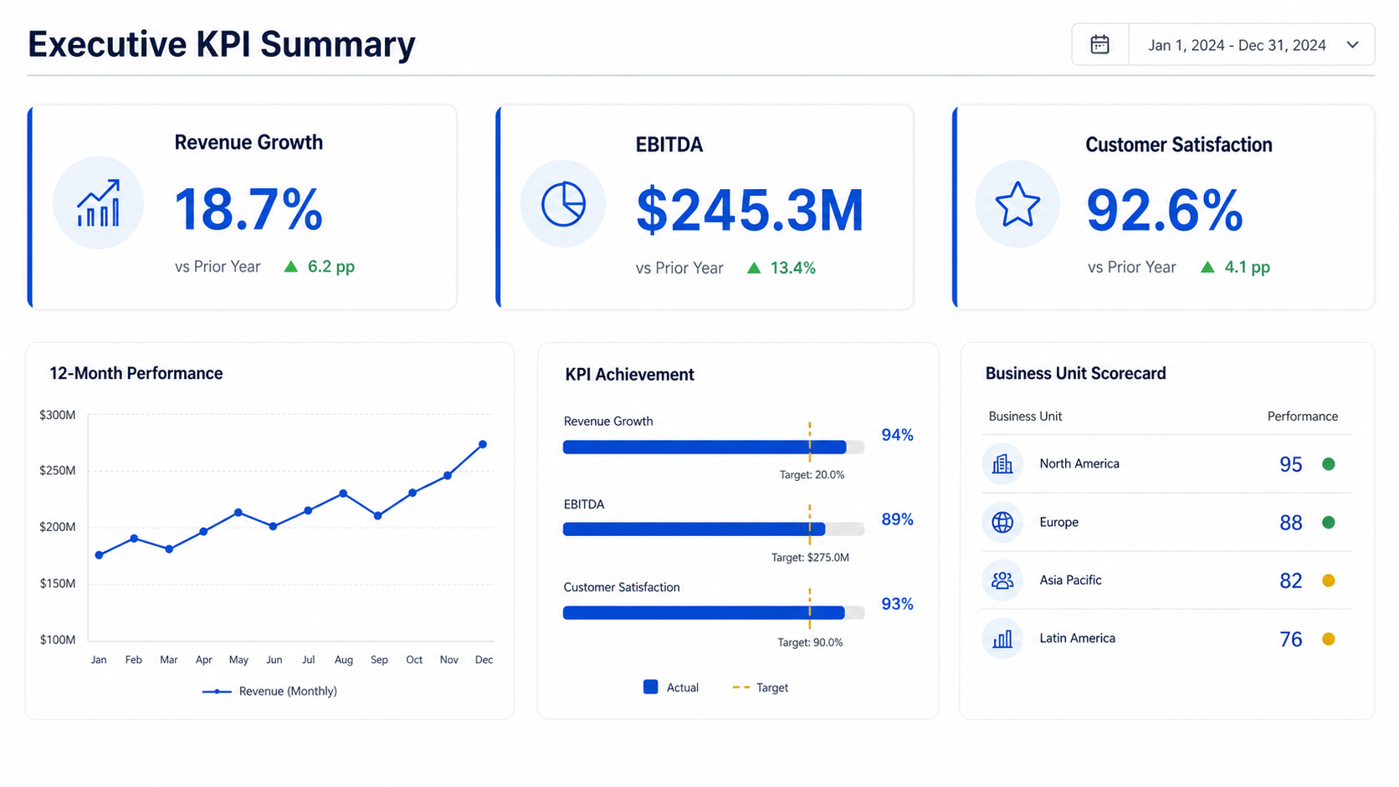The image size is (1399, 787).
Task: Click Europe score 88
Action: [x=1290, y=523]
